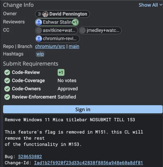Click the attention arrow icon beside owner
This screenshot has height=167, width=163.
coord(39,14)
